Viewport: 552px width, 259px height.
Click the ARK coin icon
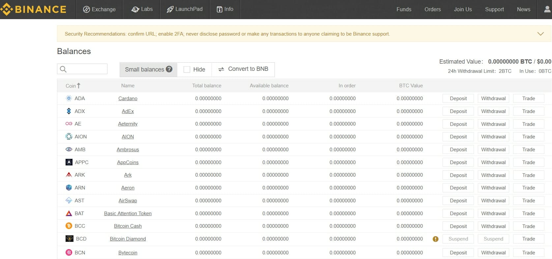pyautogui.click(x=69, y=175)
